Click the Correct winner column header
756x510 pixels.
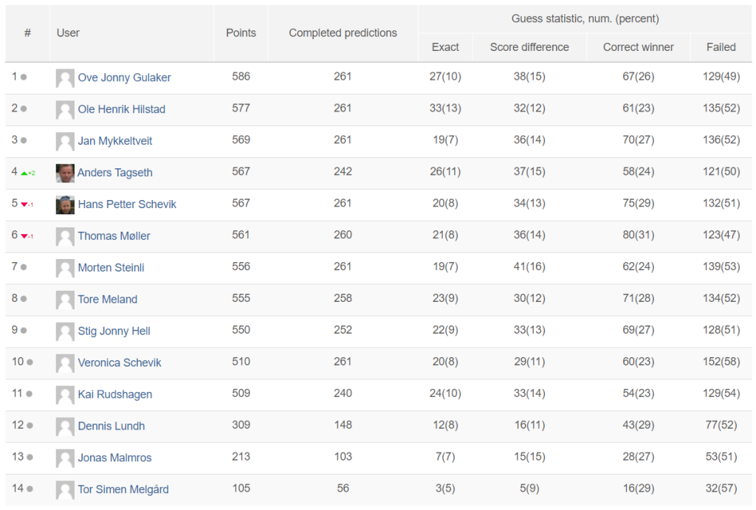(639, 47)
